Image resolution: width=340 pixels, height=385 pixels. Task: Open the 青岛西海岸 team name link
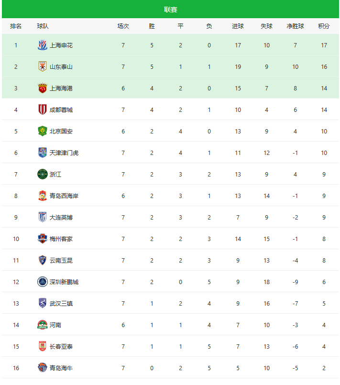point(64,196)
